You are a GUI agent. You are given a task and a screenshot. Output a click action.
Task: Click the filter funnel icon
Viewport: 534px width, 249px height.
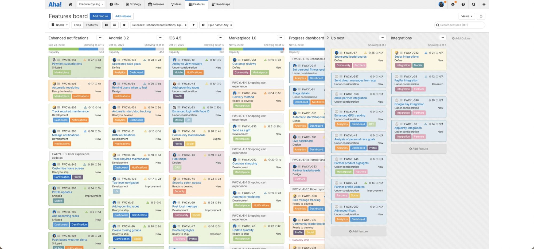point(193,25)
